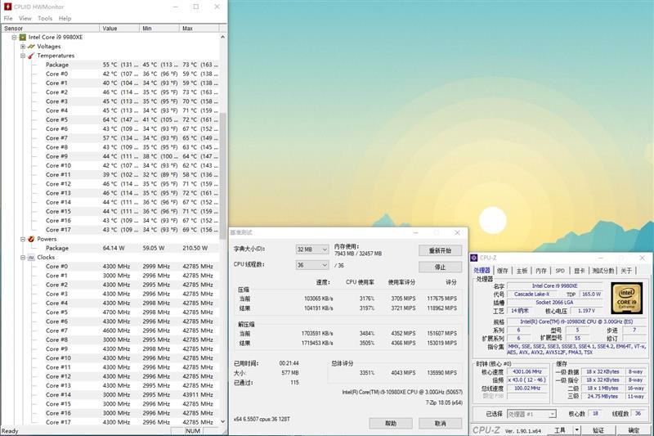The image size is (654, 436).
Task: Select the 处理器 tab in CPU-Z
Action: point(482,271)
